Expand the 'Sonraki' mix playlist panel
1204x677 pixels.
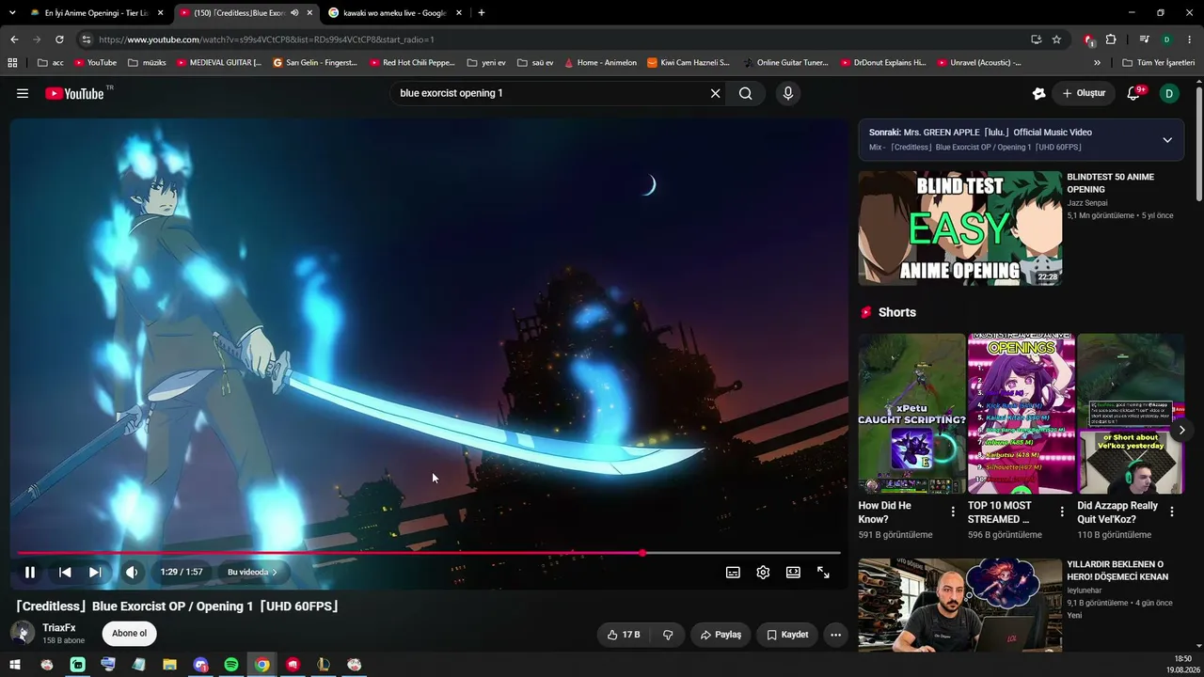(x=1167, y=140)
